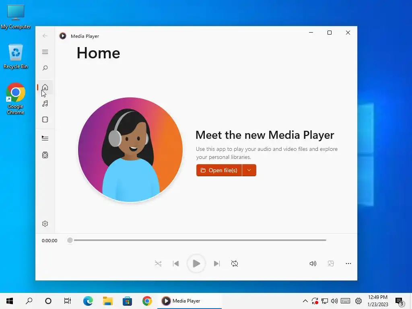Viewport: 412px width, 309px height.
Task: Switch to mini player view
Action: point(331,263)
